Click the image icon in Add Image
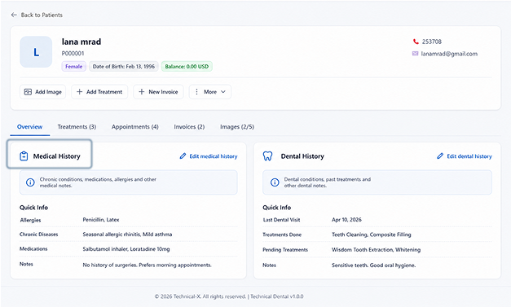The width and height of the screenshot is (511, 307). coord(28,92)
